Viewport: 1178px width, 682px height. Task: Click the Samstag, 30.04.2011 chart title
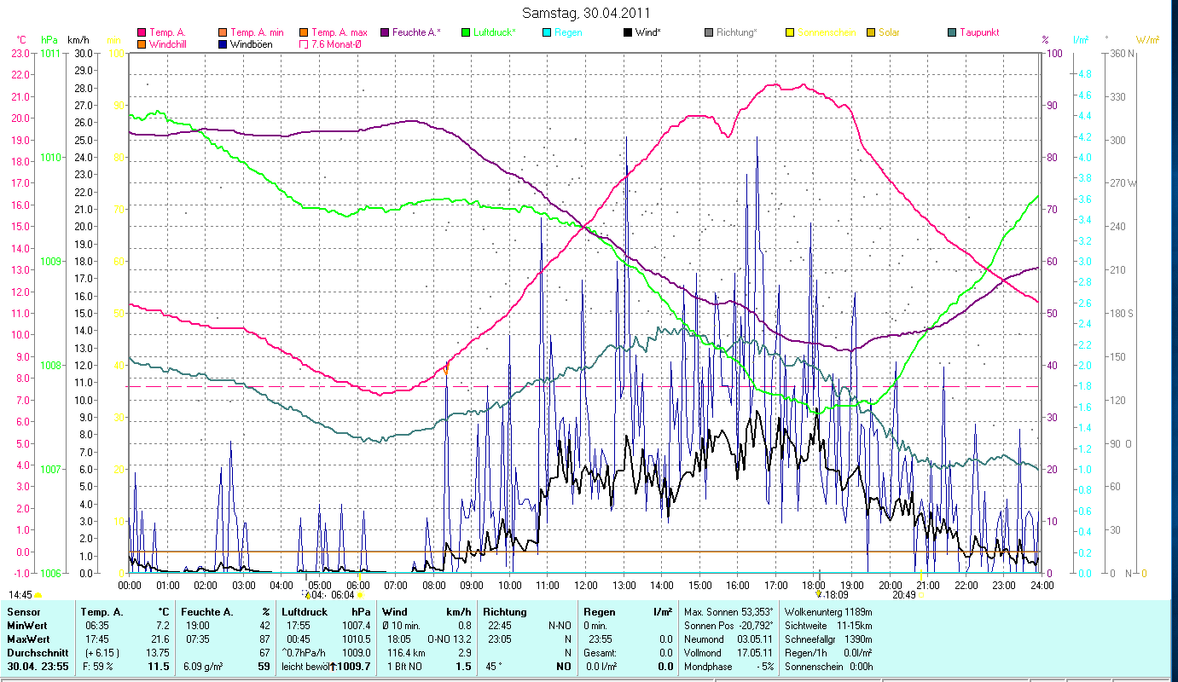click(589, 14)
